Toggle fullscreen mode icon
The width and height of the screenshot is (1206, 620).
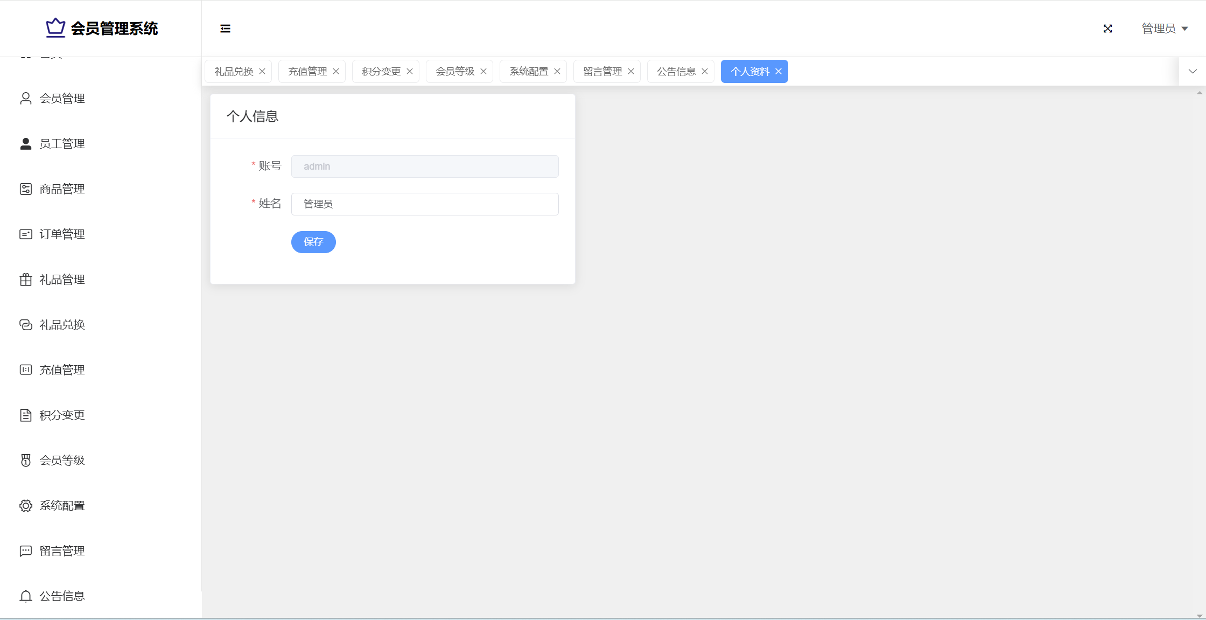pos(1107,29)
